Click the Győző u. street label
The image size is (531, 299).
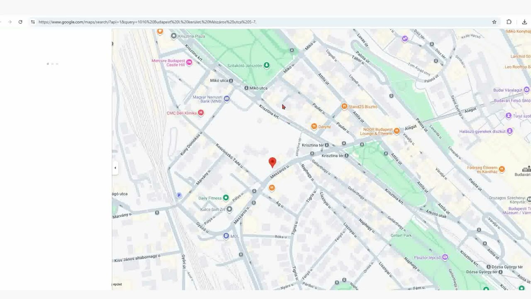tap(202, 227)
